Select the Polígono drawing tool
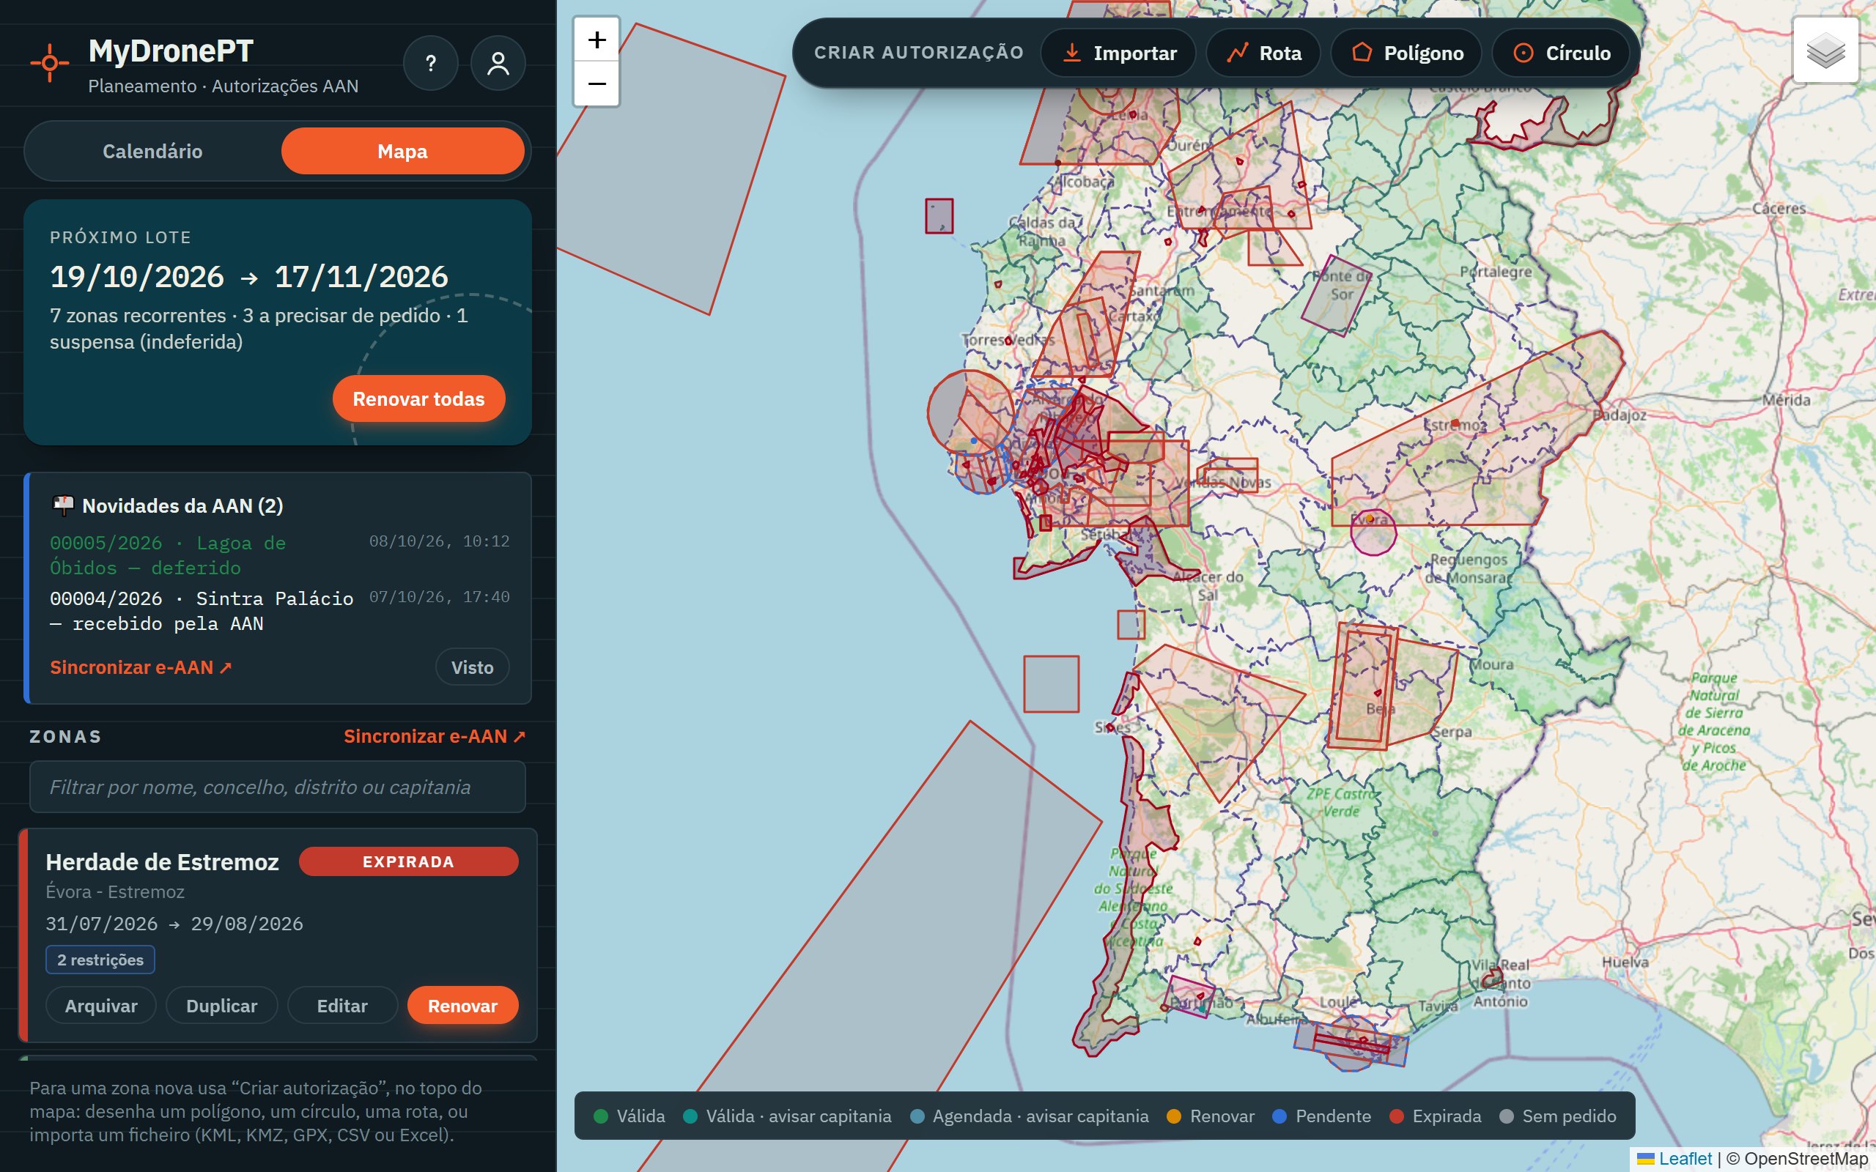Viewport: 1876px width, 1172px height. [x=1406, y=53]
